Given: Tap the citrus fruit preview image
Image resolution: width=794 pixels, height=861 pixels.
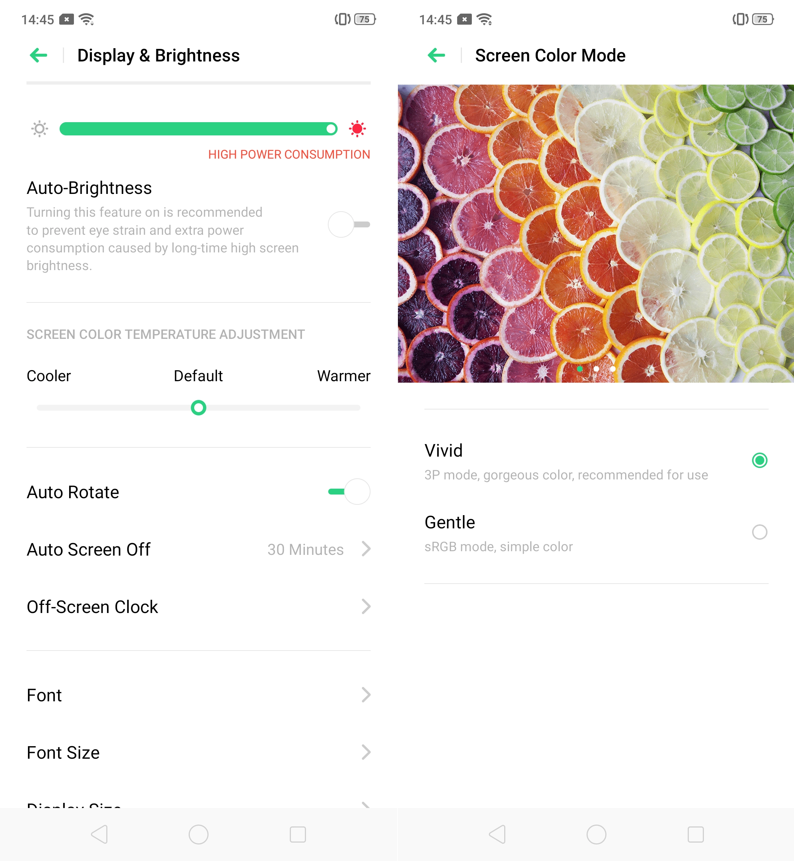Looking at the screenshot, I should click(596, 233).
